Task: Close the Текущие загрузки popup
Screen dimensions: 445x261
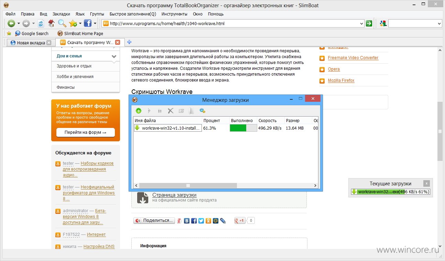Action: coord(426,183)
